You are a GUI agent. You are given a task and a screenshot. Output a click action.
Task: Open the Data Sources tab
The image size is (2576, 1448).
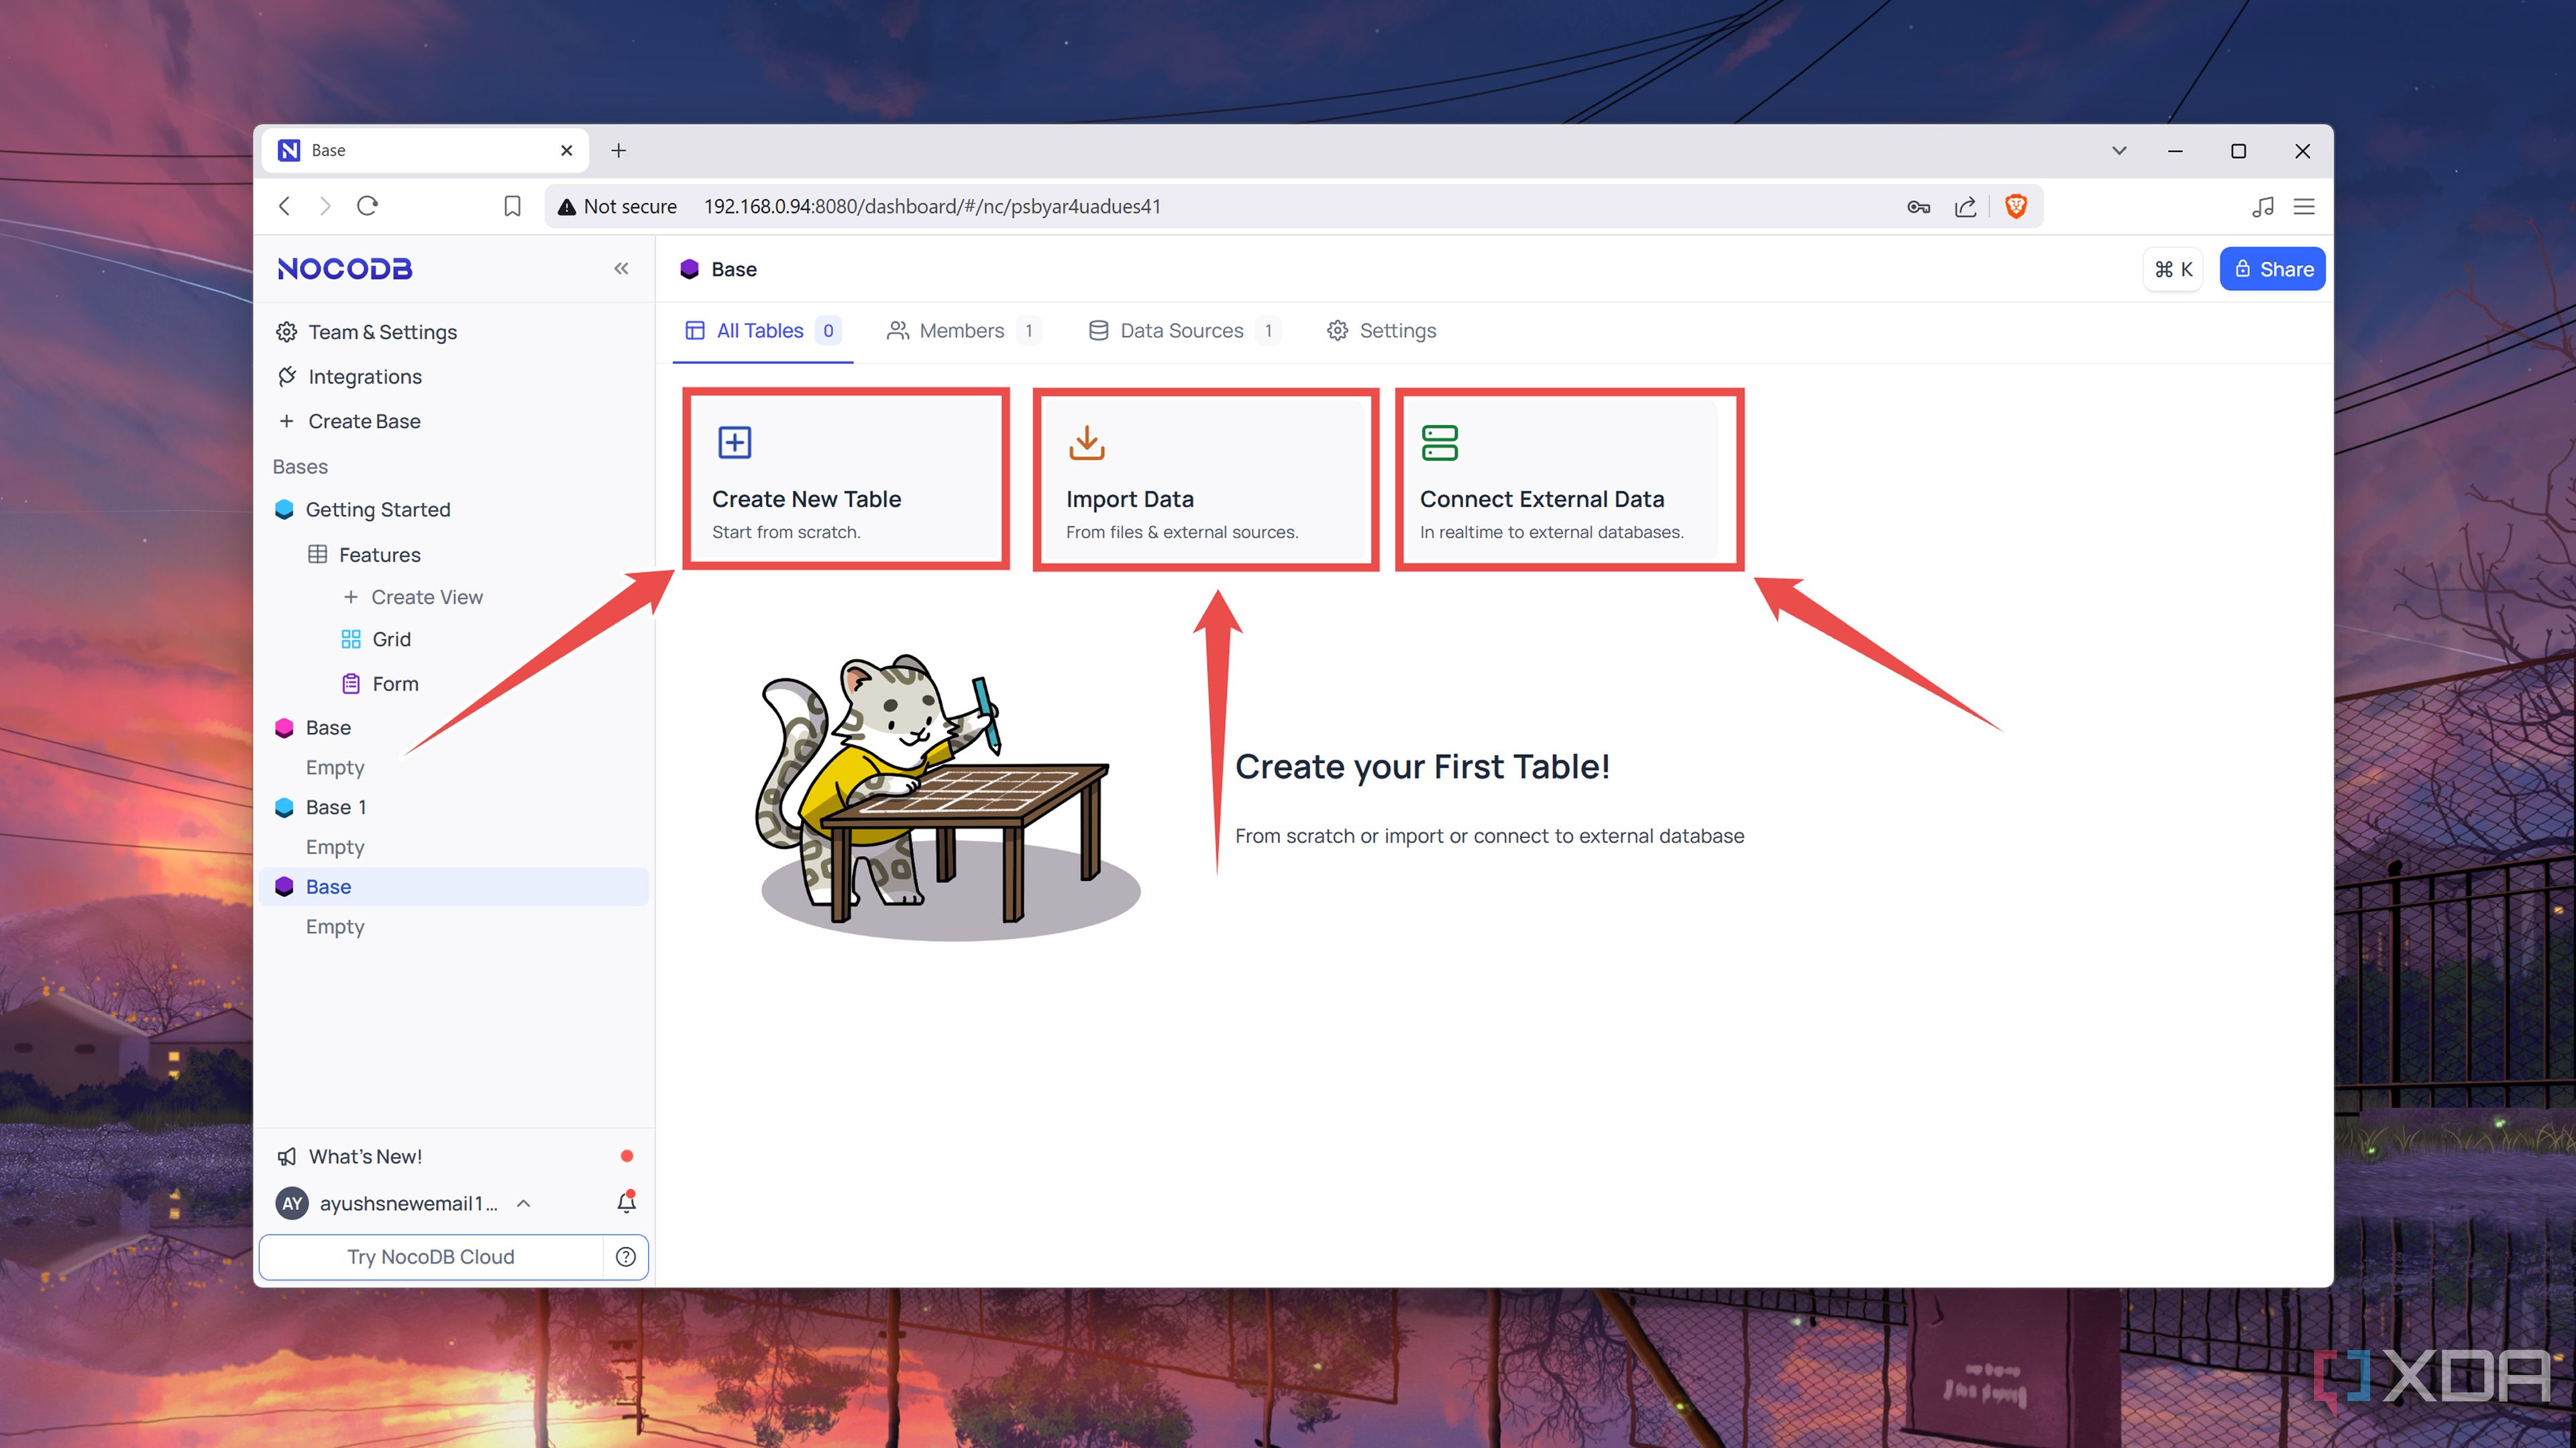1181,330
